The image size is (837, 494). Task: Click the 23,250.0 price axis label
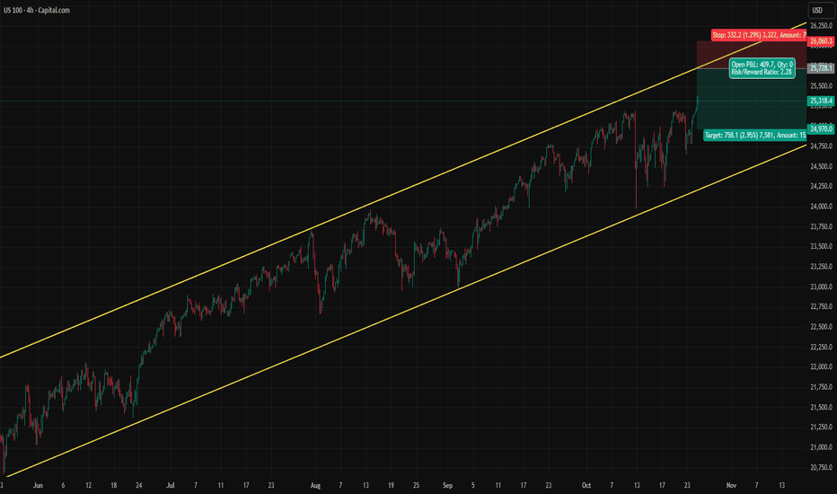[821, 267]
